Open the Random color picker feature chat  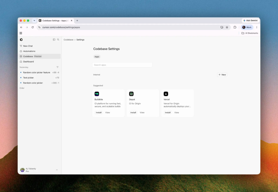[40, 73]
